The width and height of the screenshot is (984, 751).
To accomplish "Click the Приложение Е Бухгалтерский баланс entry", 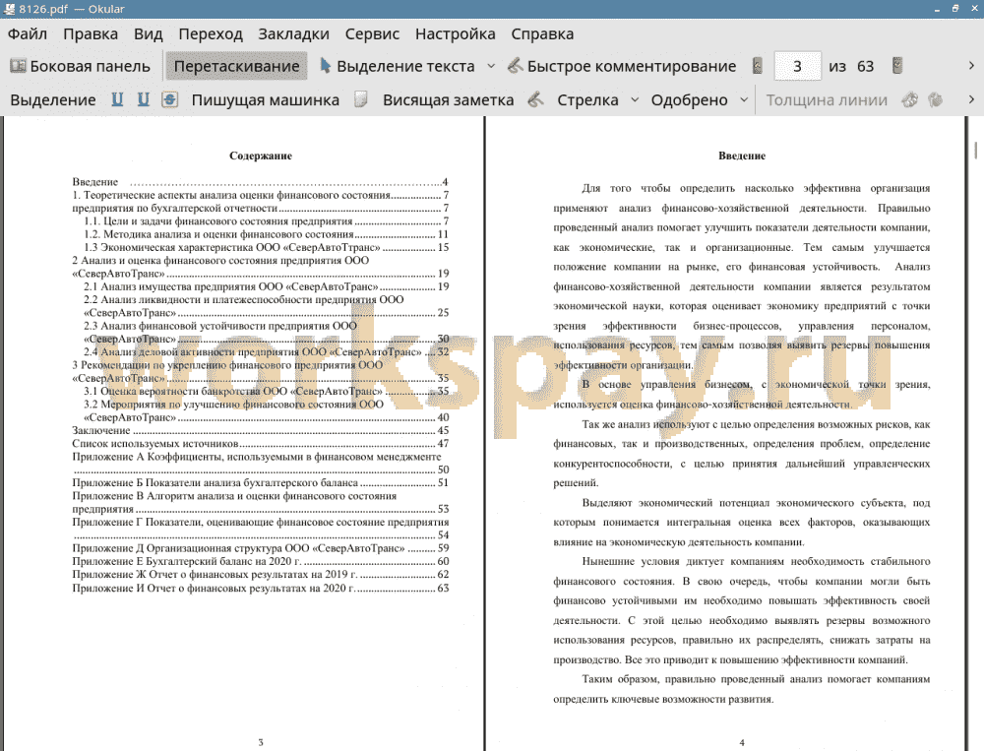I will [261, 561].
